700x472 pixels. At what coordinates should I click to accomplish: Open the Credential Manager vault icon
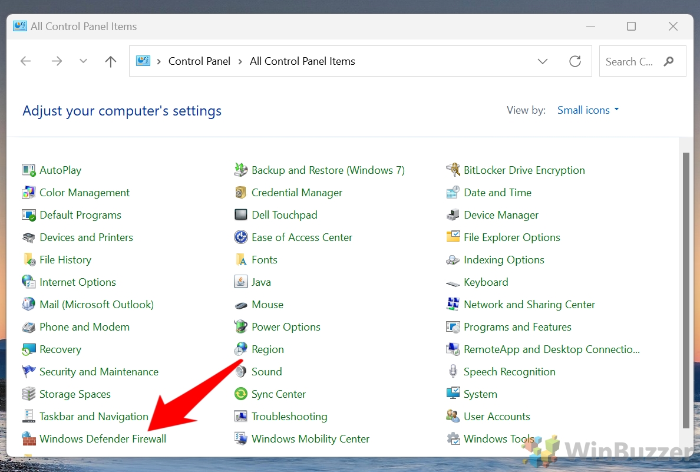(x=240, y=193)
